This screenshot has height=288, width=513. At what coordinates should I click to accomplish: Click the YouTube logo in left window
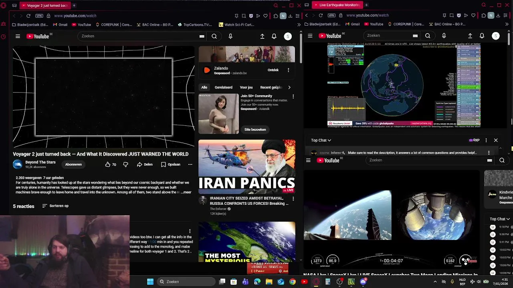pos(38,36)
